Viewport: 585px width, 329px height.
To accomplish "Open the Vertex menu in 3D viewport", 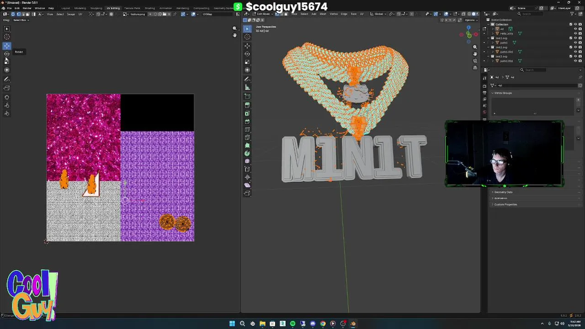I will [x=334, y=14].
